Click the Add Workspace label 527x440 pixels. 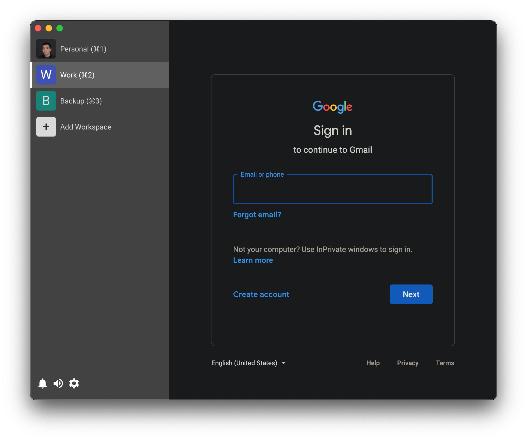86,127
